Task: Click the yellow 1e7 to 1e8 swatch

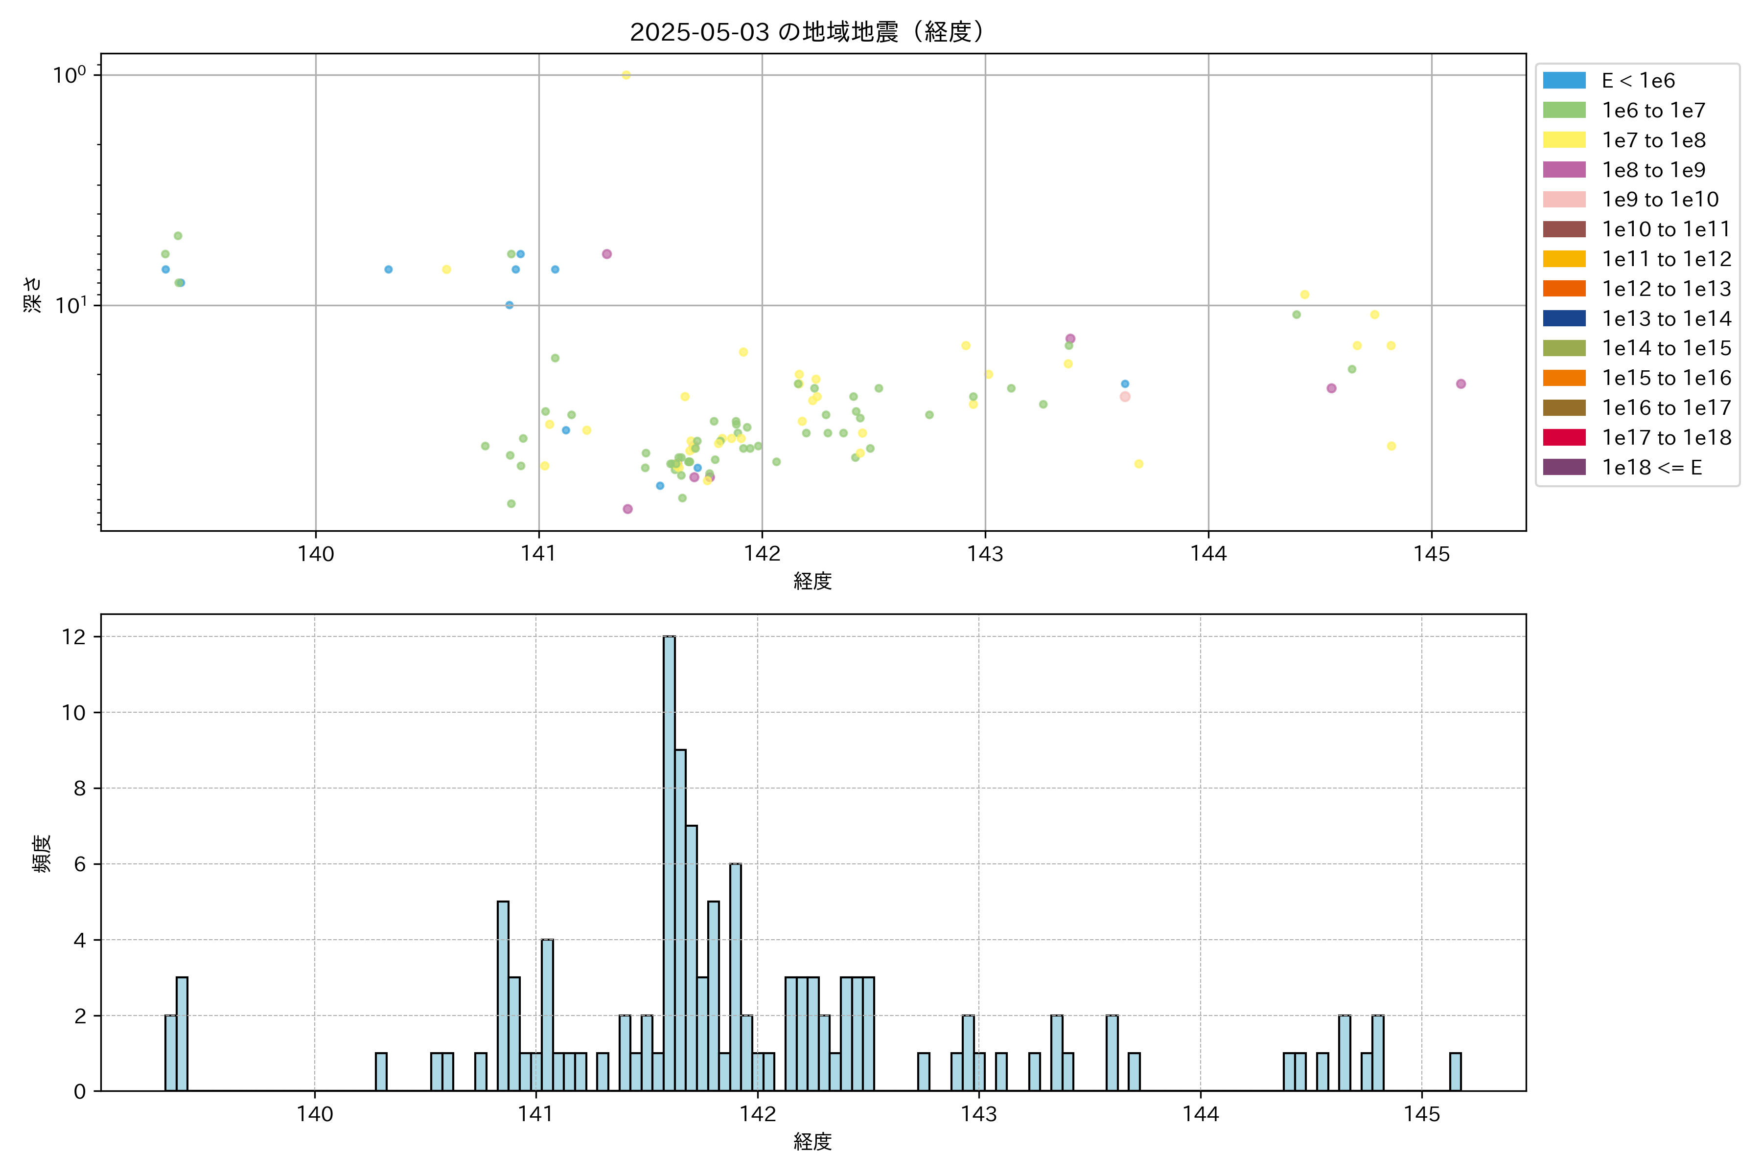Action: tap(1563, 140)
